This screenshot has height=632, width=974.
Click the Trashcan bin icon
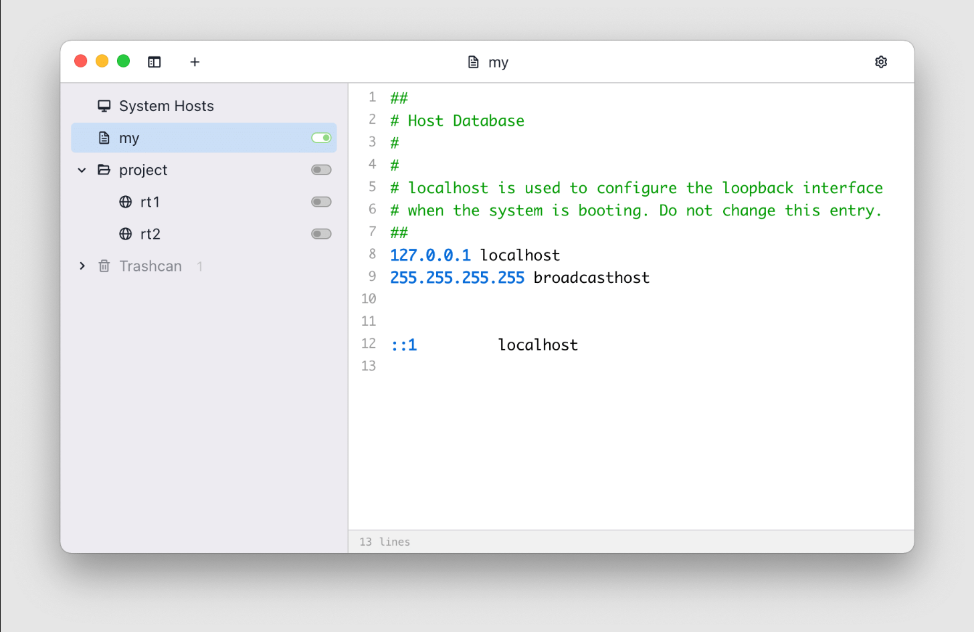pyautogui.click(x=104, y=266)
